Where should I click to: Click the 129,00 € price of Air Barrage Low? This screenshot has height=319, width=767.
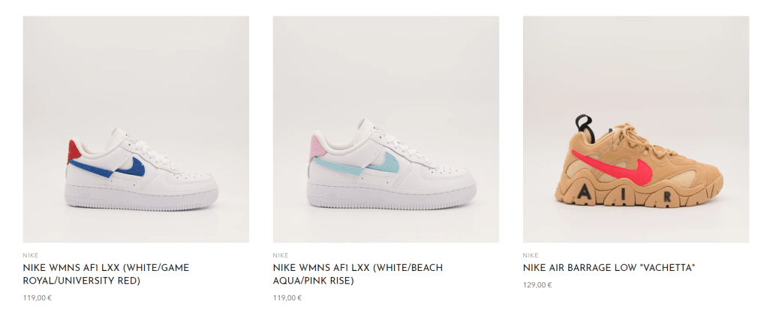pos(537,284)
